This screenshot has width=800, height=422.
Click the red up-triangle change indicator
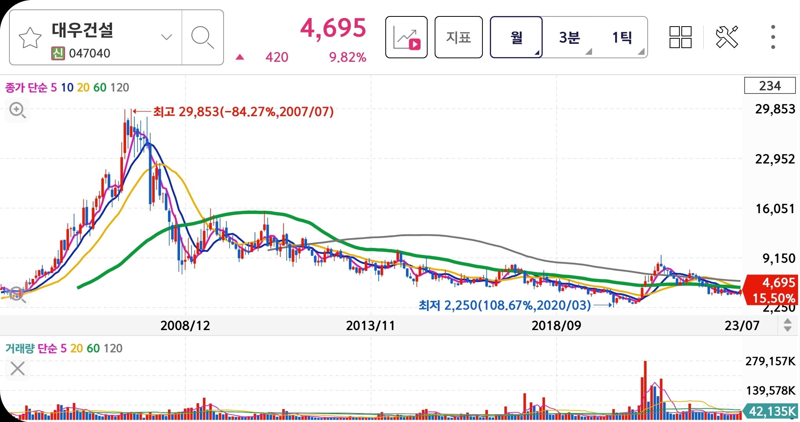(240, 57)
